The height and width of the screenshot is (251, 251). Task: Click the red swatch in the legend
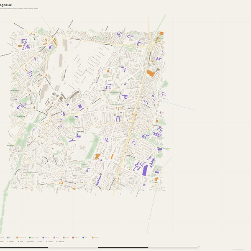click(x=73, y=238)
